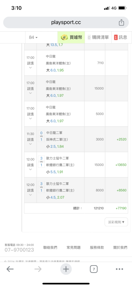Tap the browser forward arrow

(x=38, y=269)
